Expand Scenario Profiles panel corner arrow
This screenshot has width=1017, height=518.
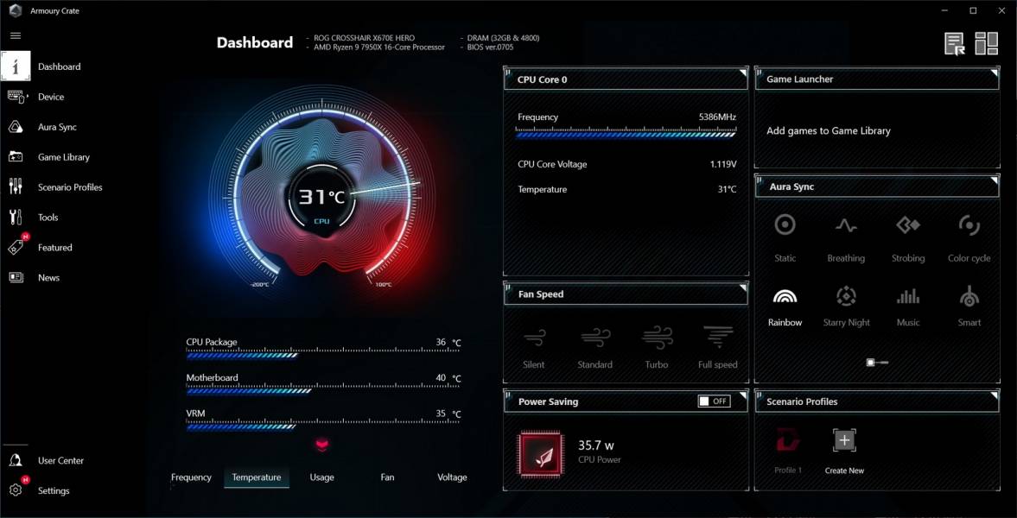(x=995, y=395)
